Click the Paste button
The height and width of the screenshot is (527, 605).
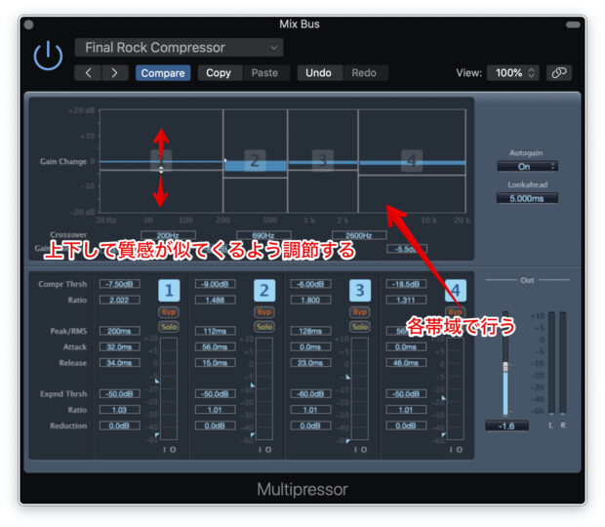pos(264,72)
